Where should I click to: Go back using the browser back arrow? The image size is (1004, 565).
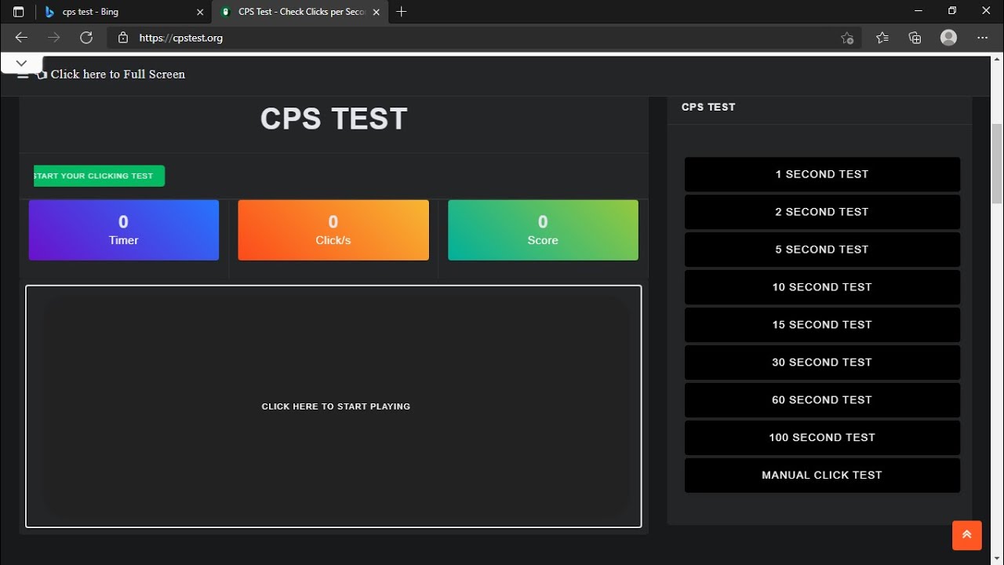point(21,38)
